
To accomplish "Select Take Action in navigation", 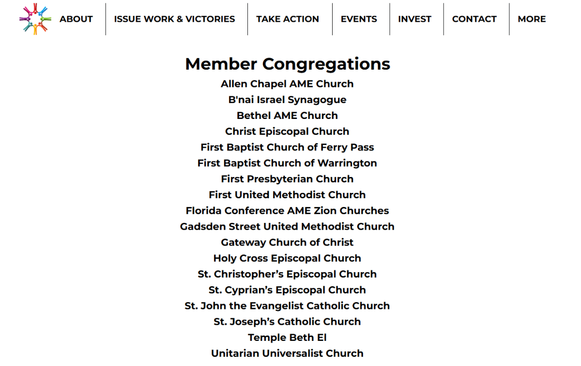I will (x=288, y=19).
